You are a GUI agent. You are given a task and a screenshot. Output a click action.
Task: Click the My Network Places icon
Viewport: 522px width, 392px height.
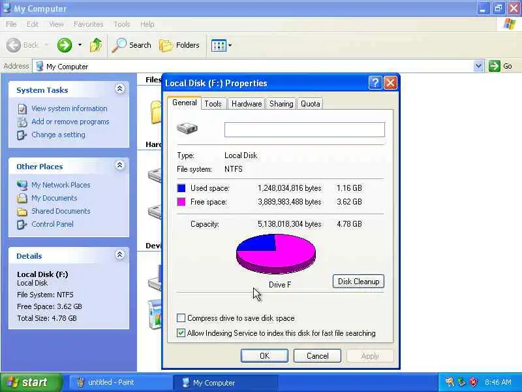[22, 185]
